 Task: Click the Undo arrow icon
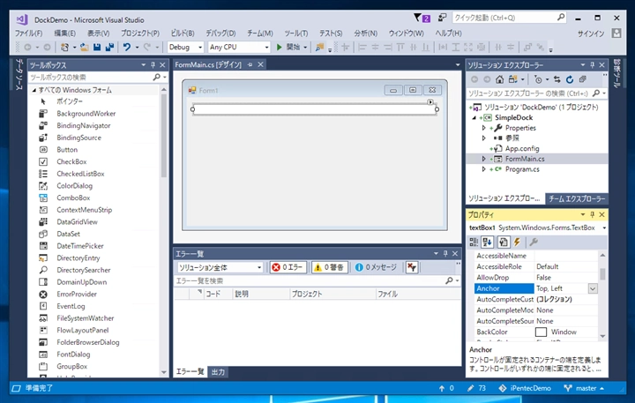point(127,47)
